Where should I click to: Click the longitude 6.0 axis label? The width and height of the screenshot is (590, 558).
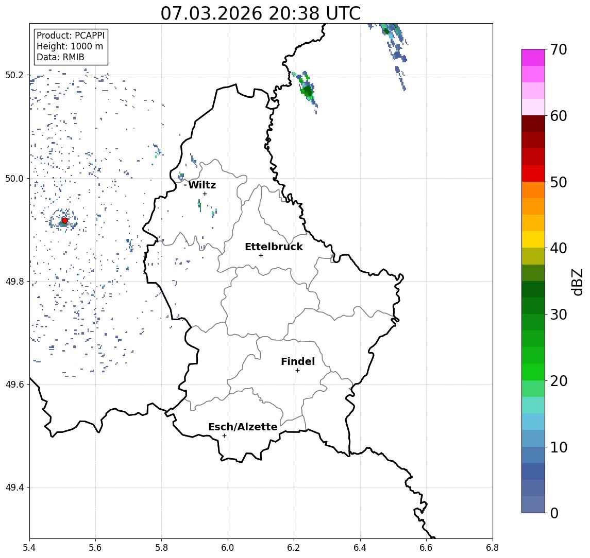click(228, 548)
